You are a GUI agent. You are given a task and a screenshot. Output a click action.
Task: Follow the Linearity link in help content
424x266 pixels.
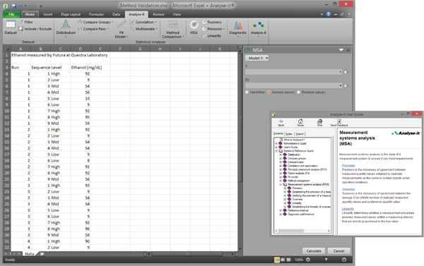click(348, 209)
